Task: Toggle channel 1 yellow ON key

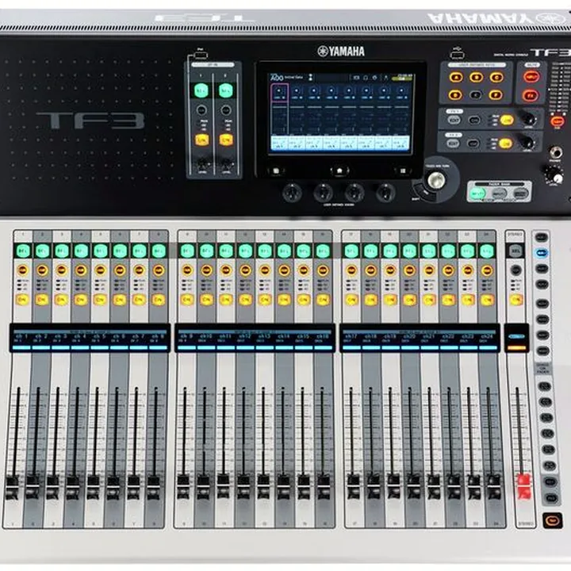Action: [x=22, y=300]
